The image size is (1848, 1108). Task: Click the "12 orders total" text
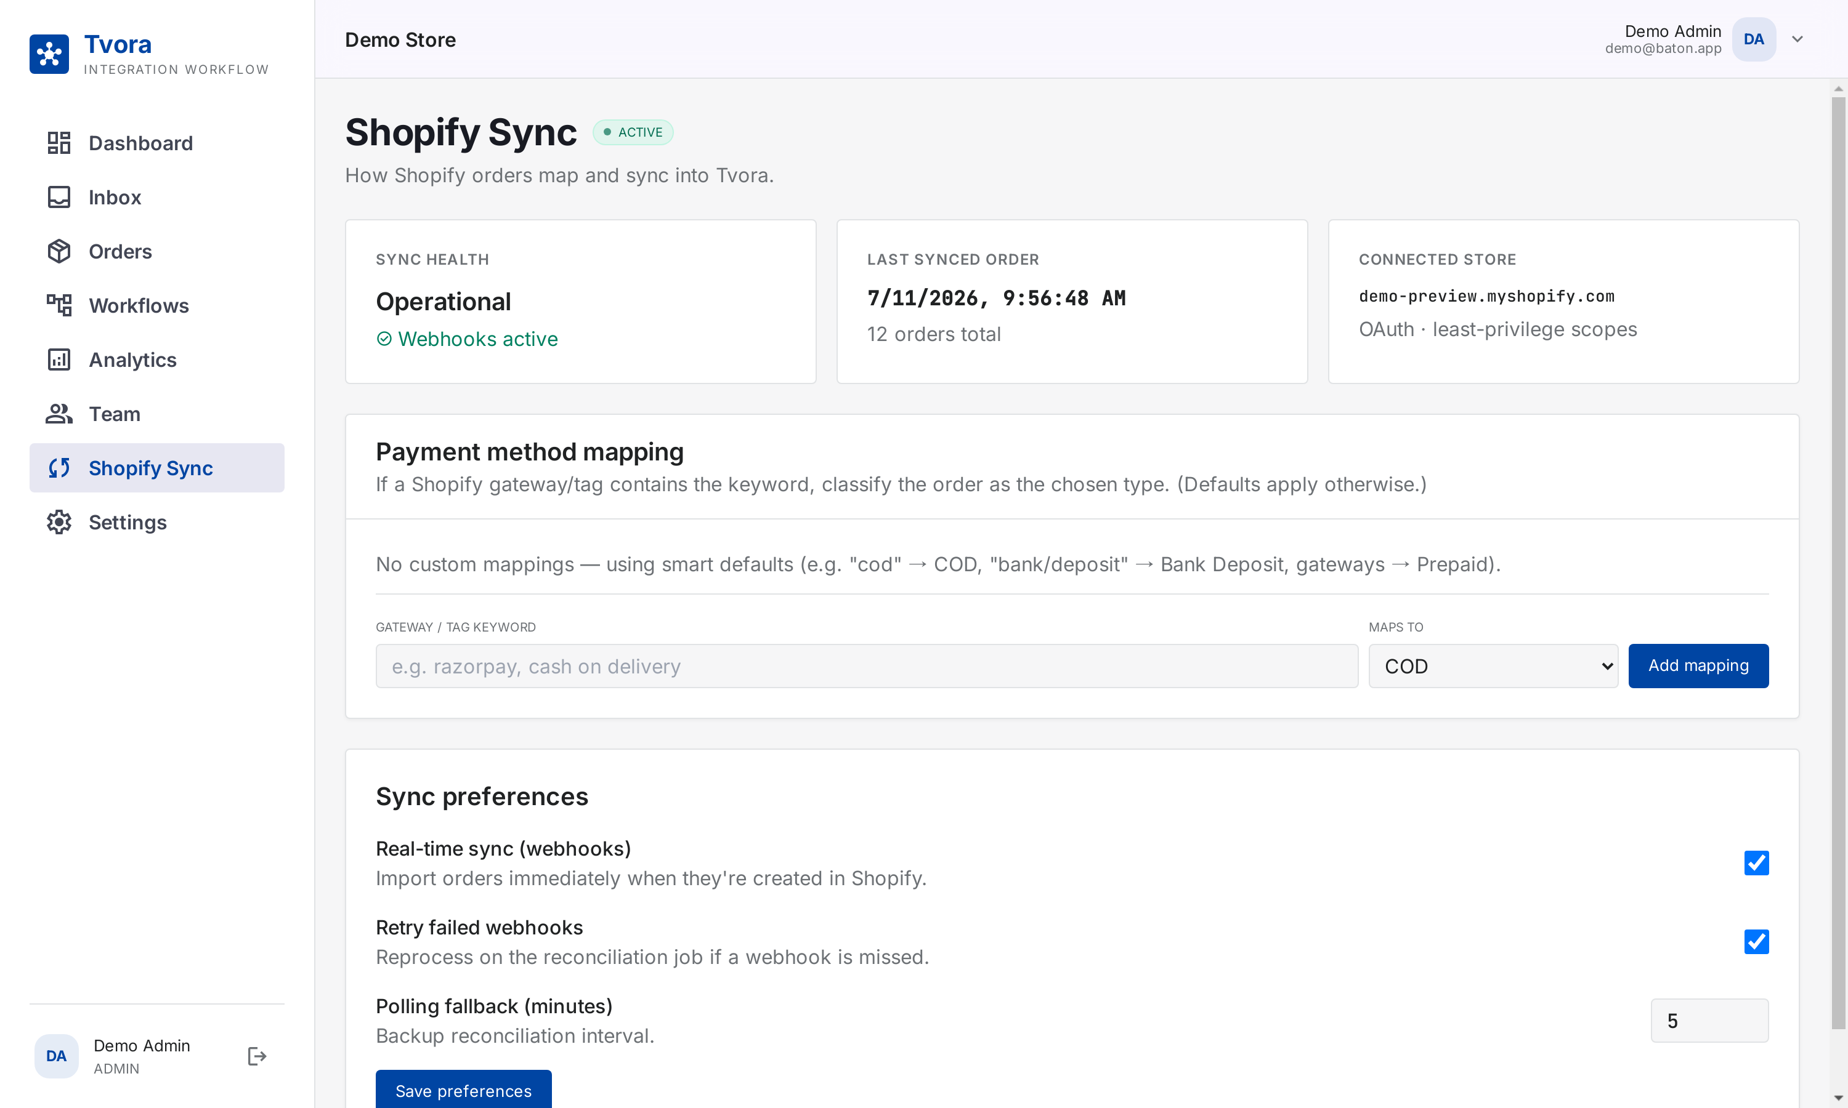click(934, 334)
